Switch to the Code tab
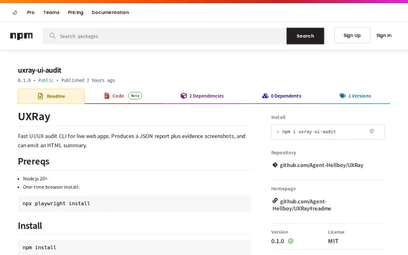Image resolution: width=408 pixels, height=255 pixels. click(123, 96)
